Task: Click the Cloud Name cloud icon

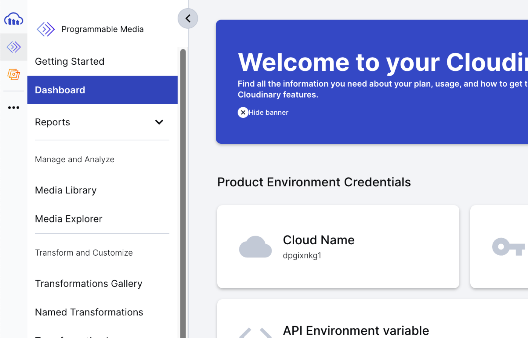Action: 255,247
